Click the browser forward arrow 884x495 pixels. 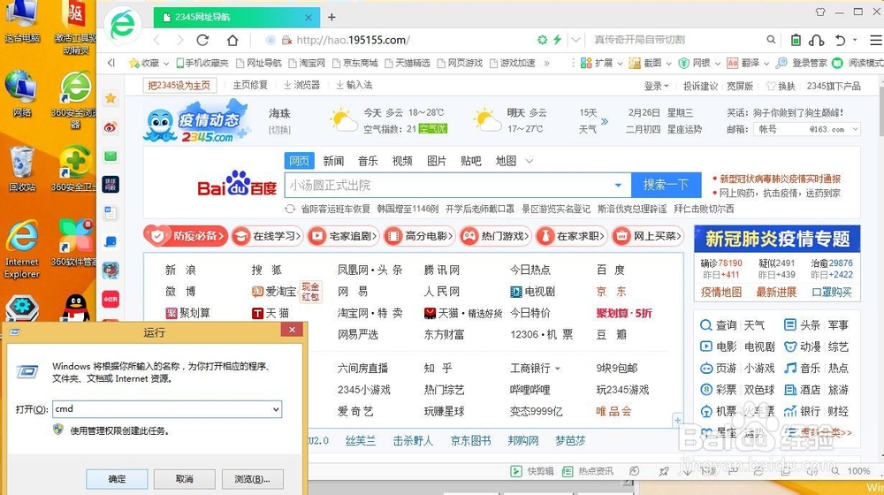pyautogui.click(x=179, y=40)
